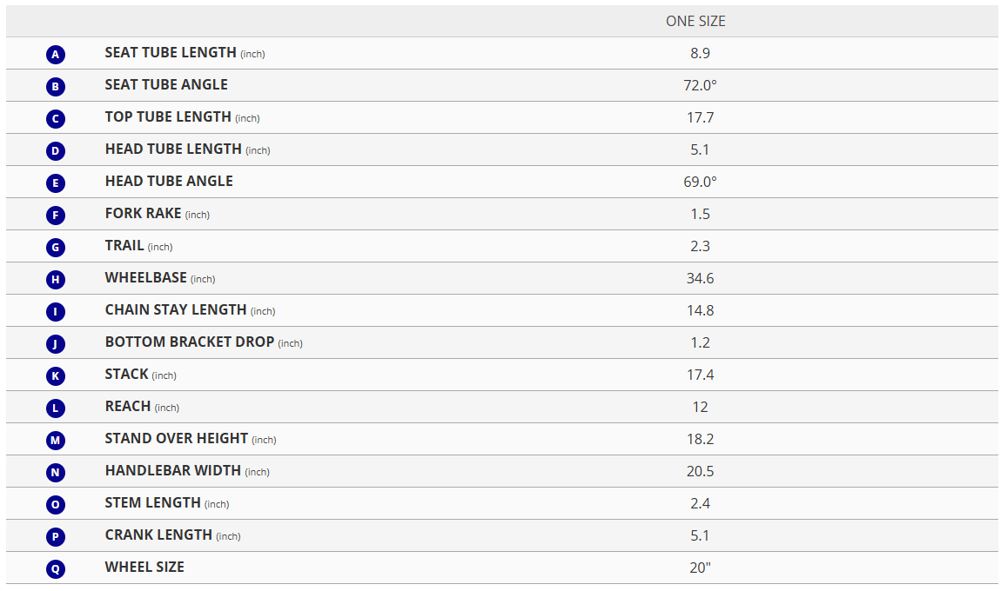The image size is (1007, 591).
Task: Click the blue A badge icon
Action: tap(56, 55)
